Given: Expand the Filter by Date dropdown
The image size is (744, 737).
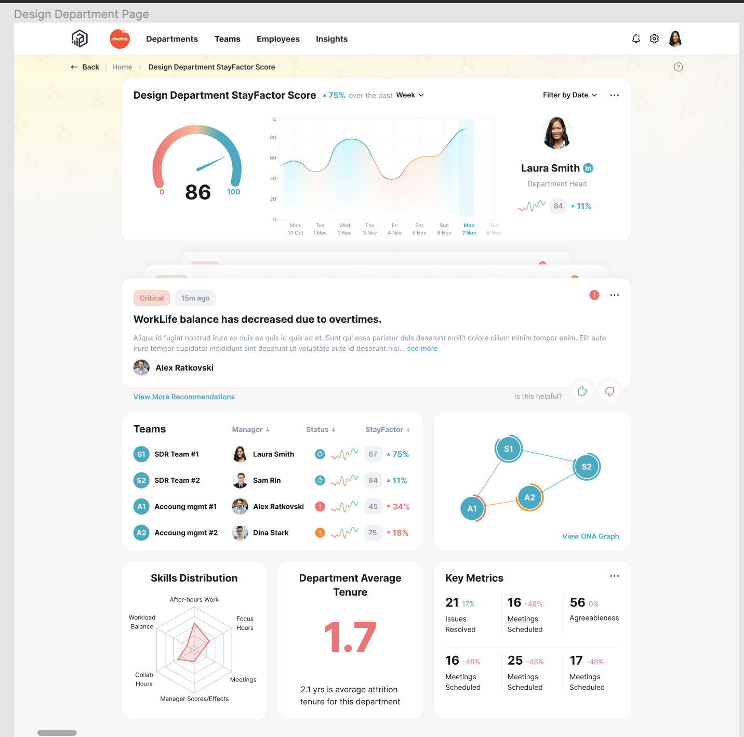Looking at the screenshot, I should click(569, 95).
